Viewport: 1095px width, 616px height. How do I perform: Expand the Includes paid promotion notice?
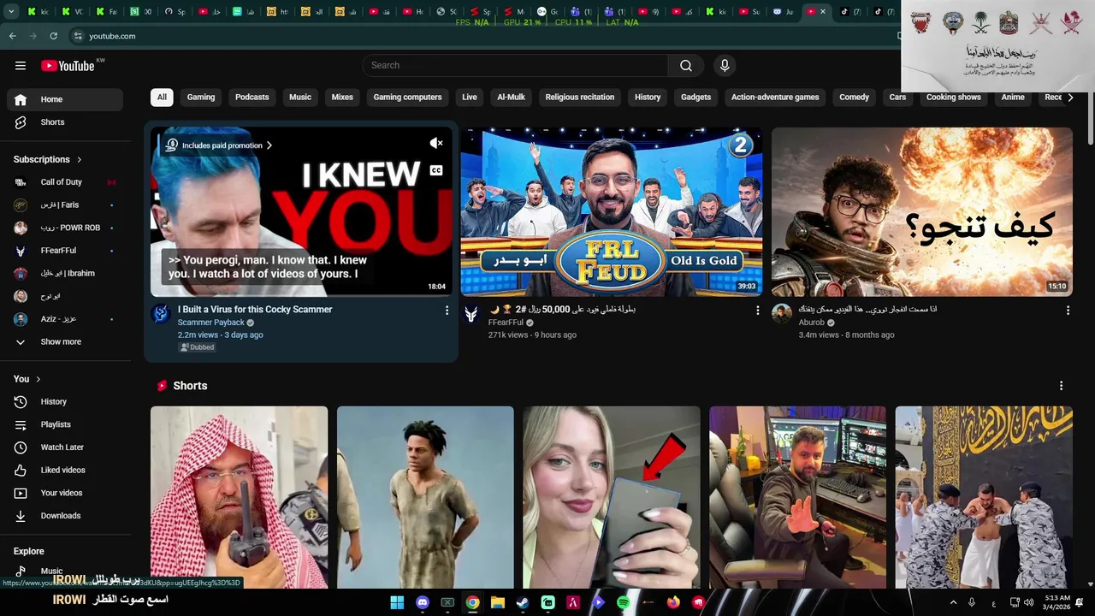[x=219, y=145]
